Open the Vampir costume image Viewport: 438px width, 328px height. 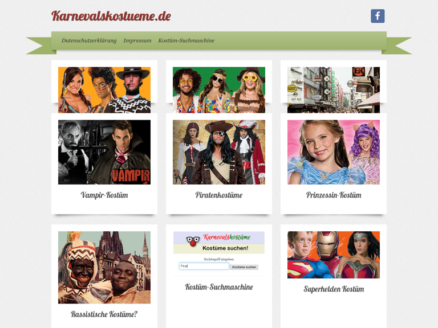[x=104, y=152]
